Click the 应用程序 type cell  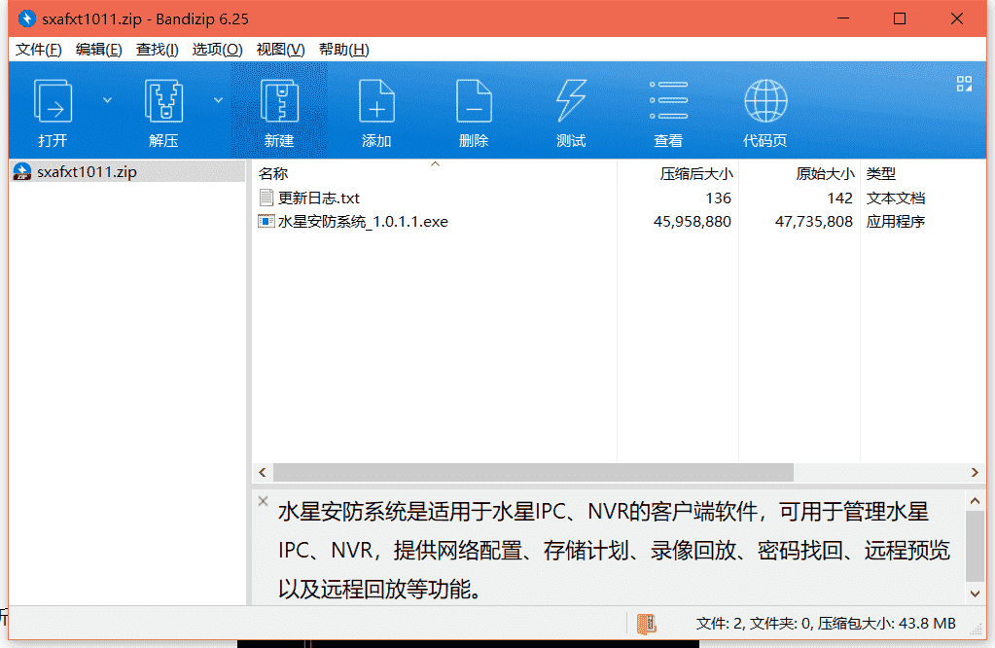click(896, 222)
